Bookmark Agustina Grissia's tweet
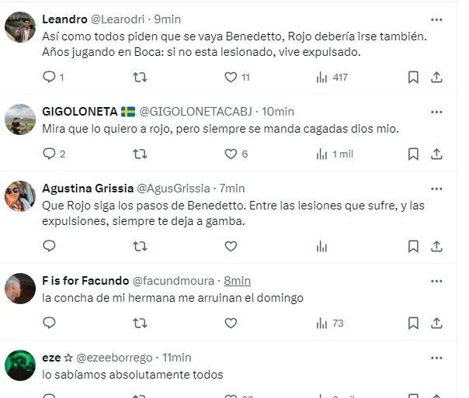 coord(413,246)
